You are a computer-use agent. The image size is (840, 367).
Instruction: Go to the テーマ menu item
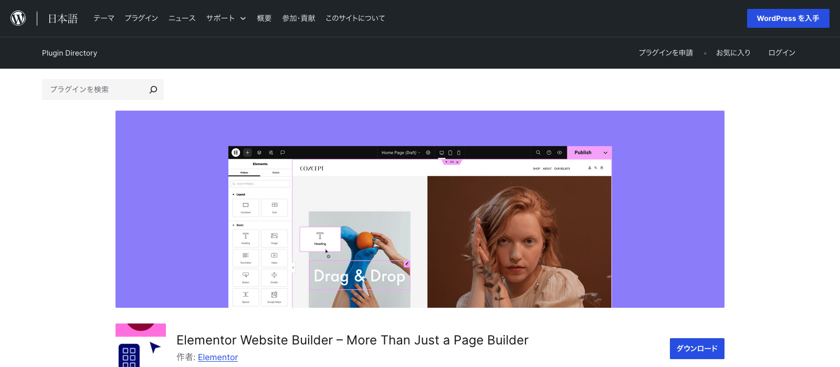click(104, 18)
